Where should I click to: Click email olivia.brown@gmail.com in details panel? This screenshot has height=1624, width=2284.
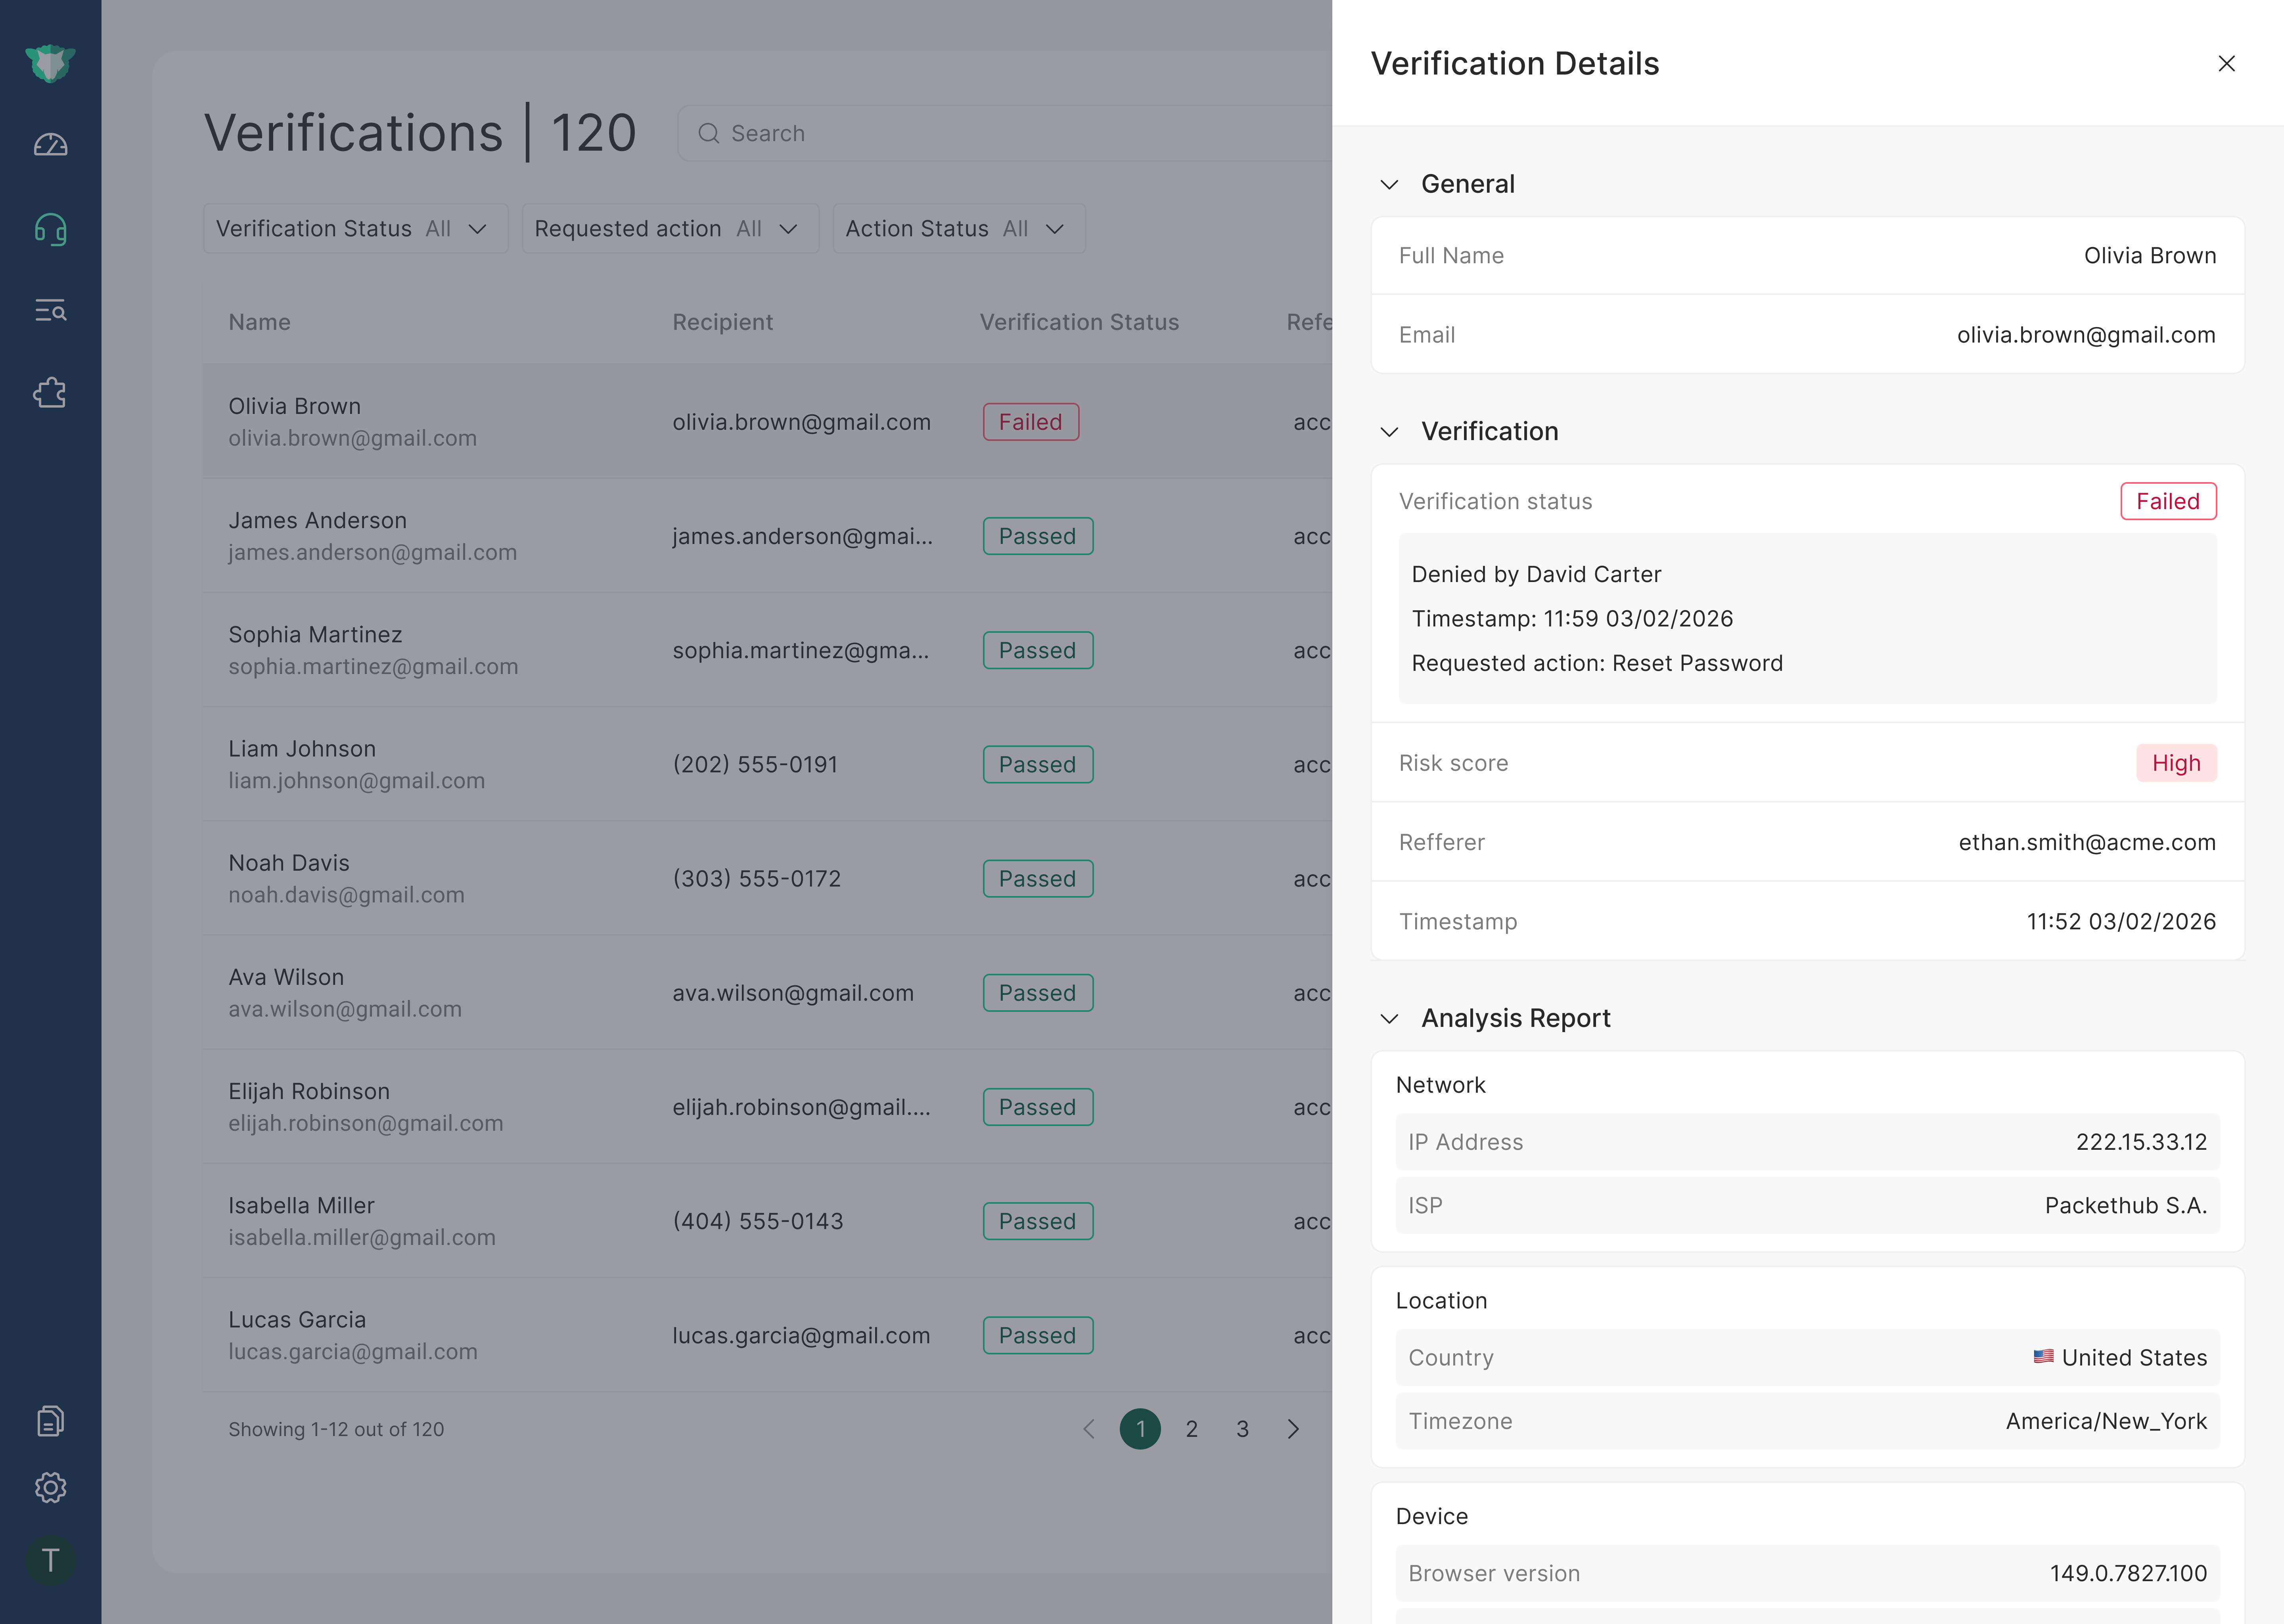[x=2086, y=335]
